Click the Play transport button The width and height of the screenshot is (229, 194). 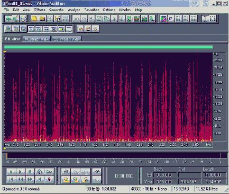point(20,172)
